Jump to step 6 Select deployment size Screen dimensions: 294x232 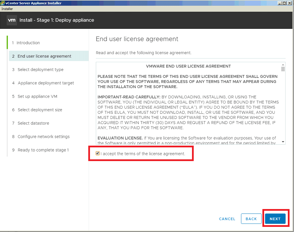click(x=37, y=110)
